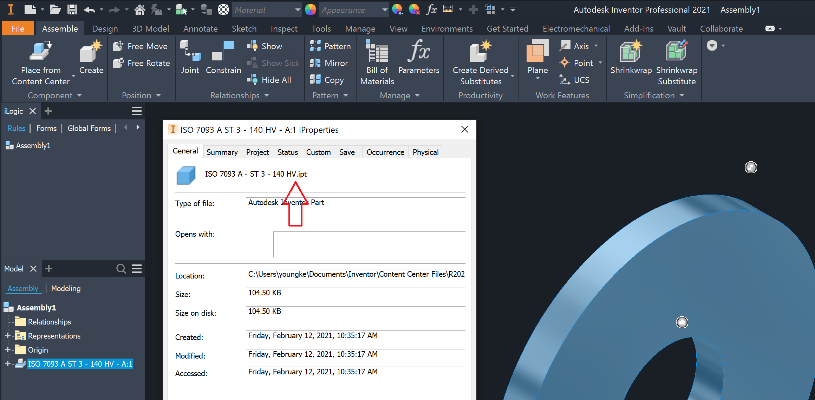Expand the Origin folder node
Screen dimensions: 815x400
7,350
